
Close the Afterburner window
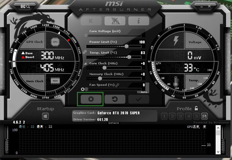tap(209, 6)
